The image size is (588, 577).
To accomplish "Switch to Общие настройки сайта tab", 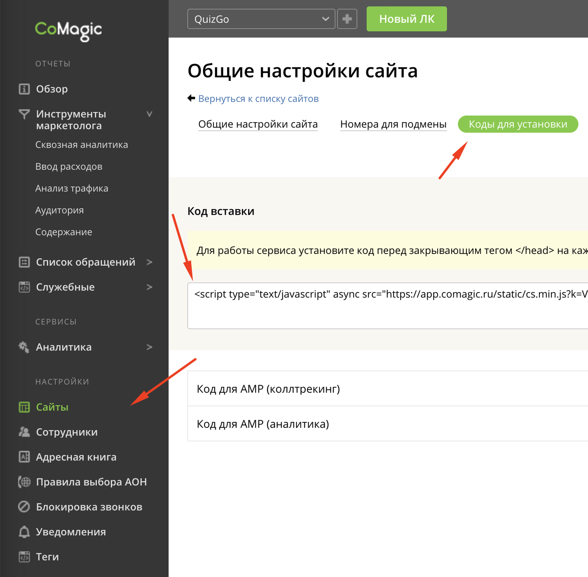I will click(x=258, y=124).
